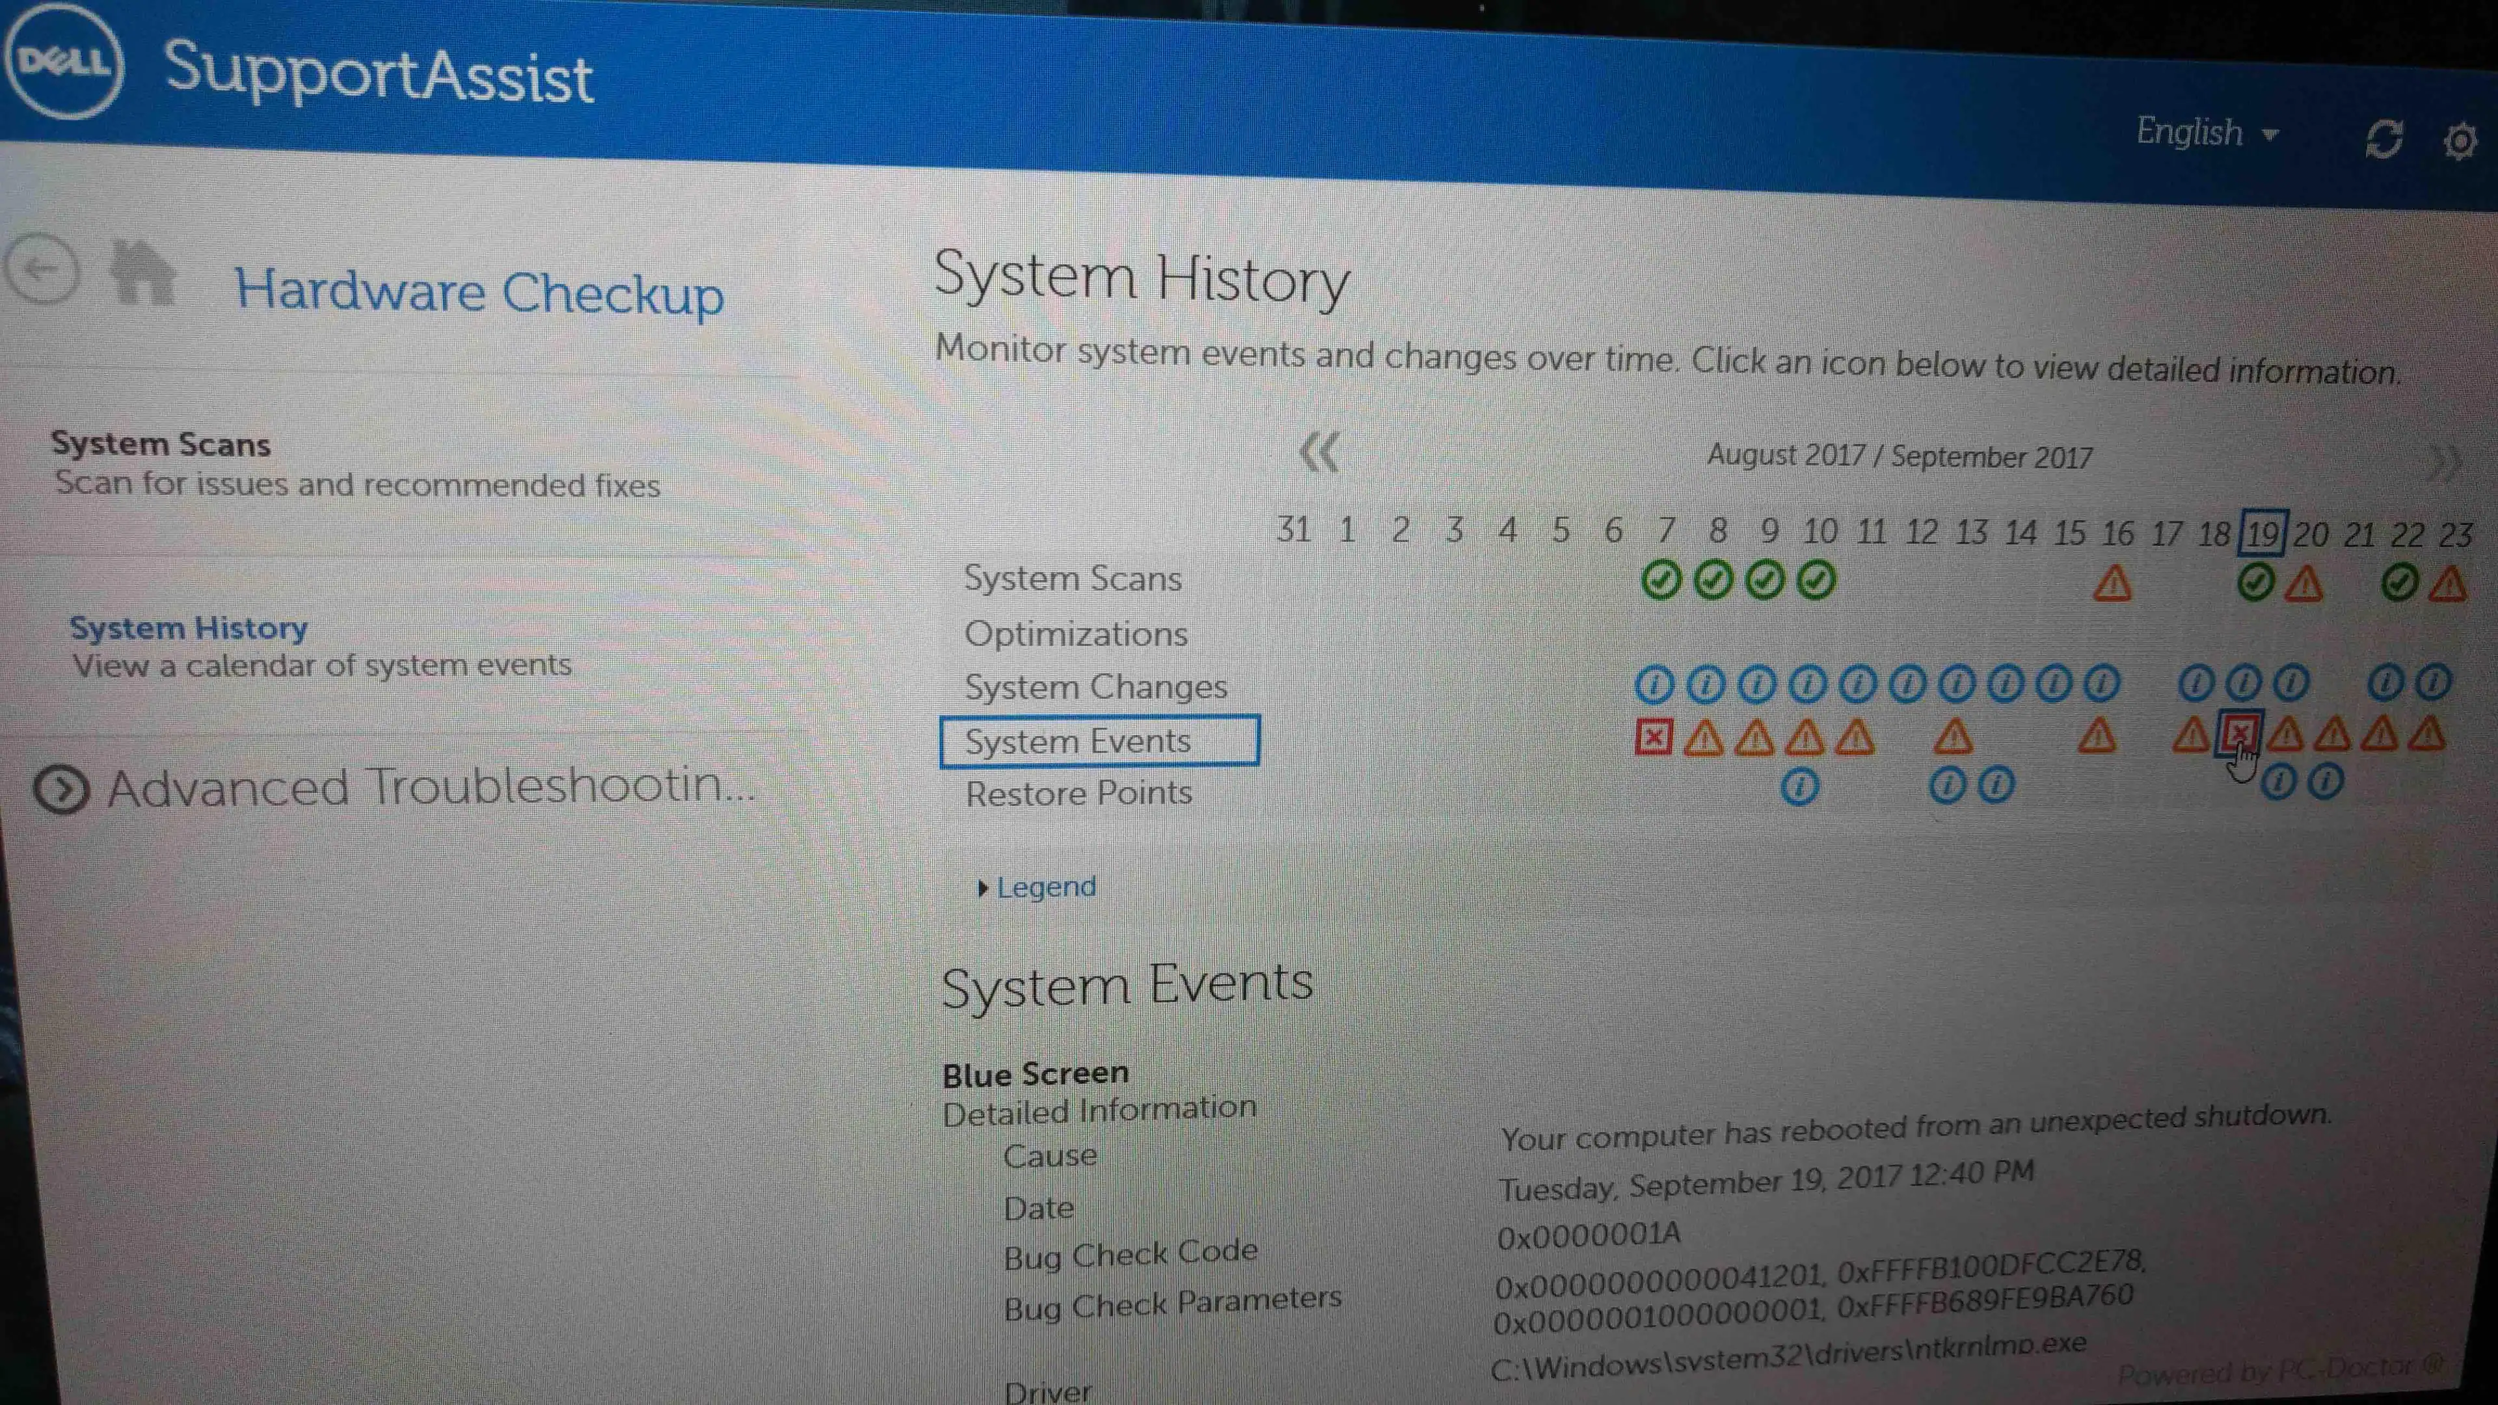The width and height of the screenshot is (2498, 1405).
Task: Select the Restore Points row label
Action: click(1079, 793)
